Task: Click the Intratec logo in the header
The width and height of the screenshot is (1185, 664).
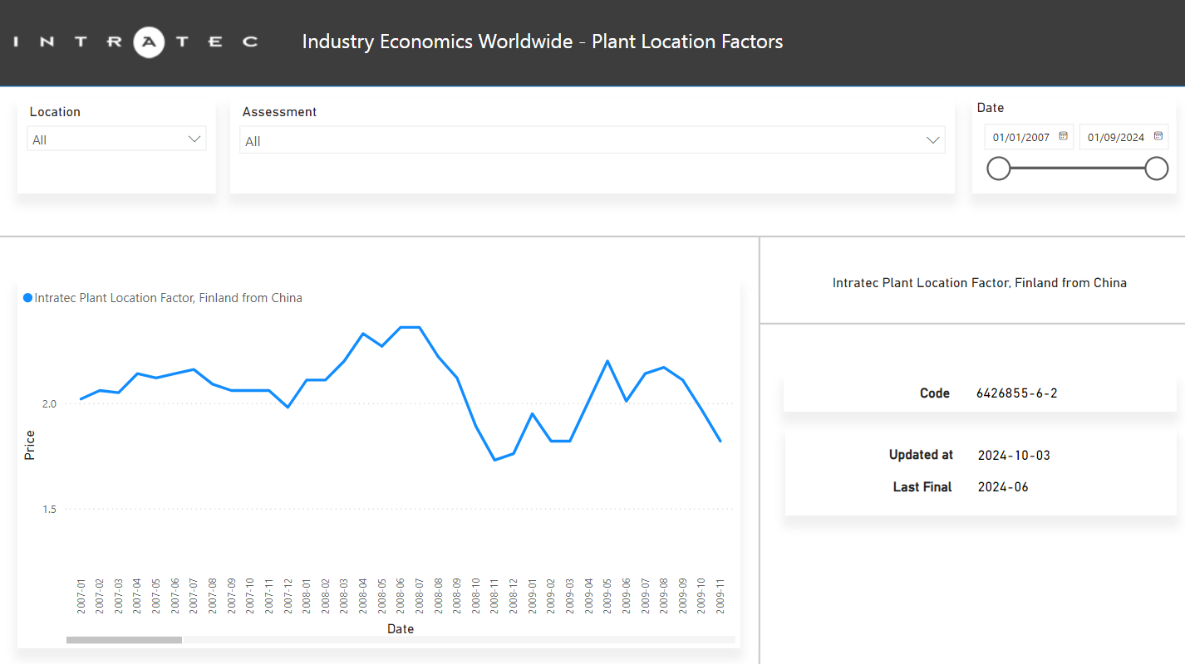Action: [x=137, y=41]
